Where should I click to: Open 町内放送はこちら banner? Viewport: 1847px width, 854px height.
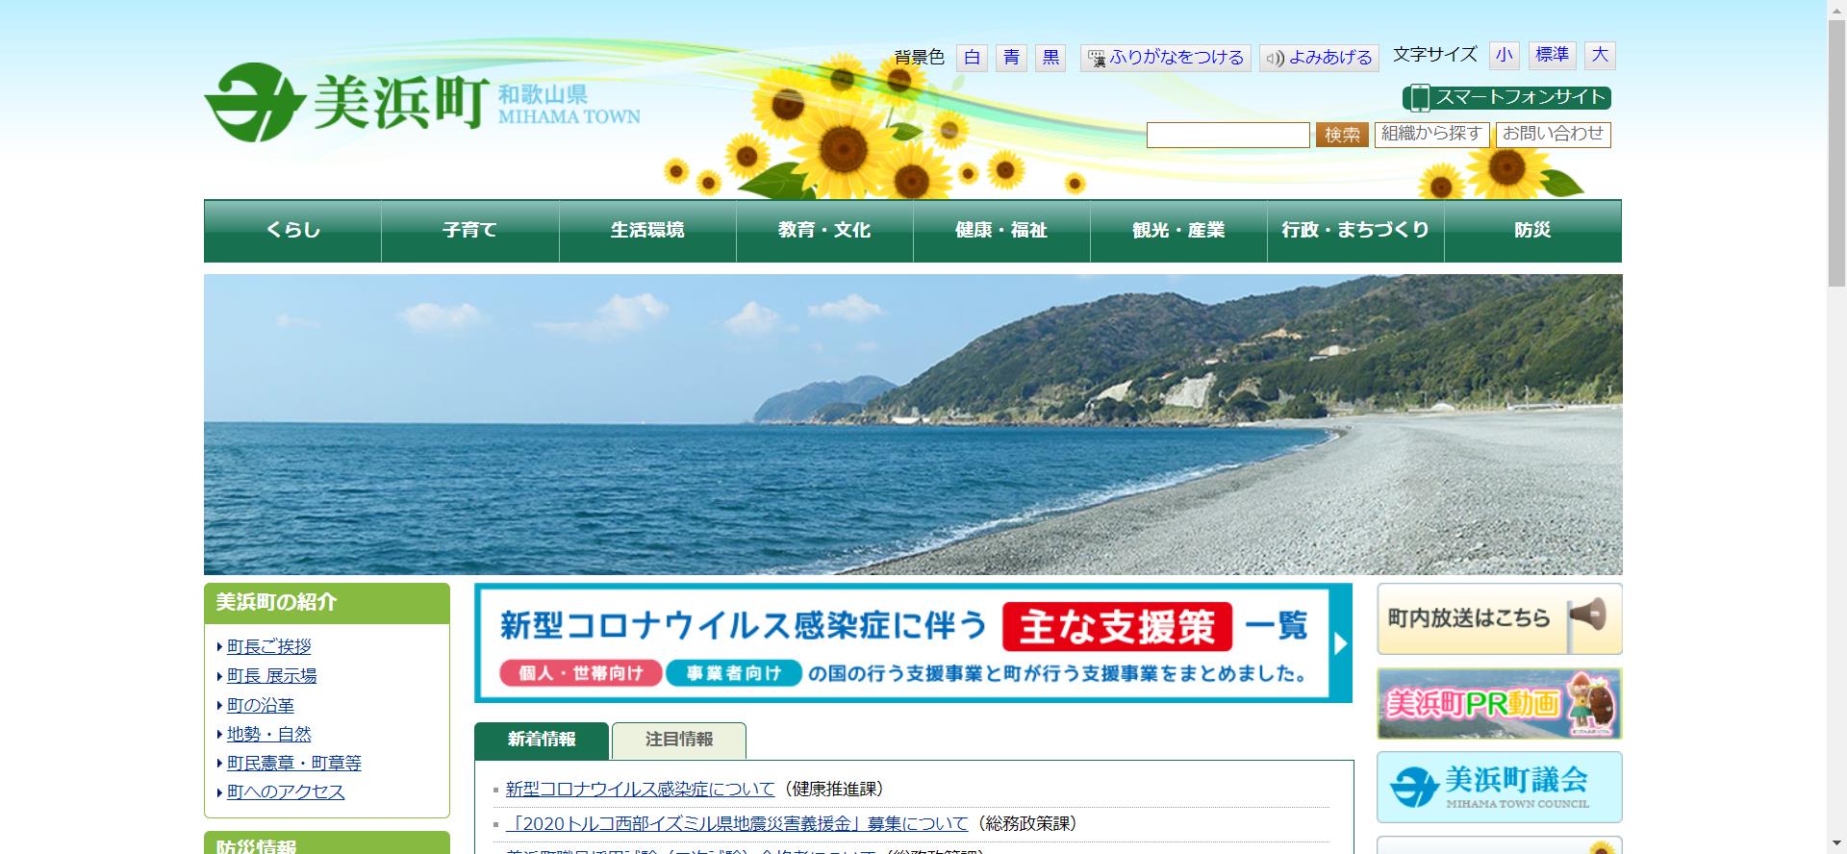[x=1500, y=618]
